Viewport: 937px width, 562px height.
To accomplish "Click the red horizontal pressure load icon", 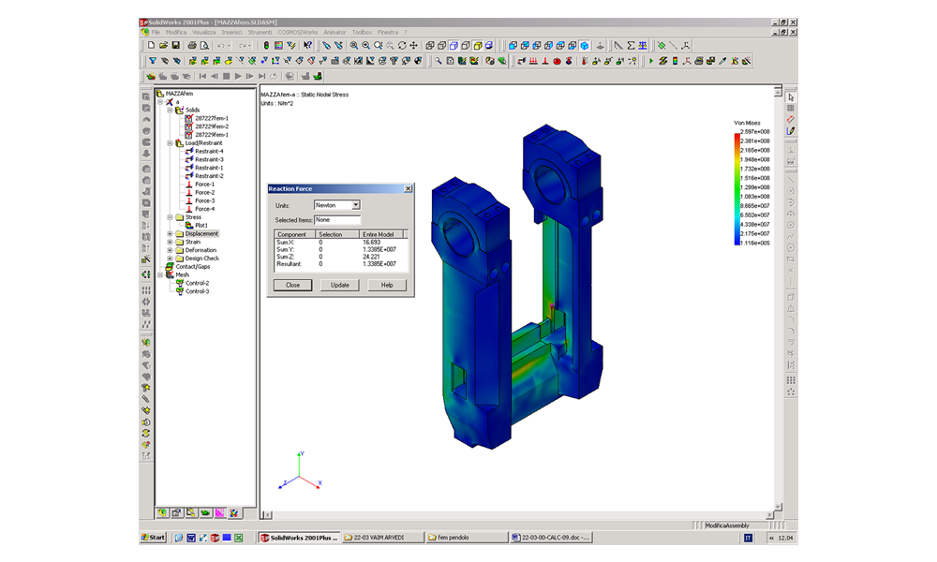I will click(x=533, y=61).
